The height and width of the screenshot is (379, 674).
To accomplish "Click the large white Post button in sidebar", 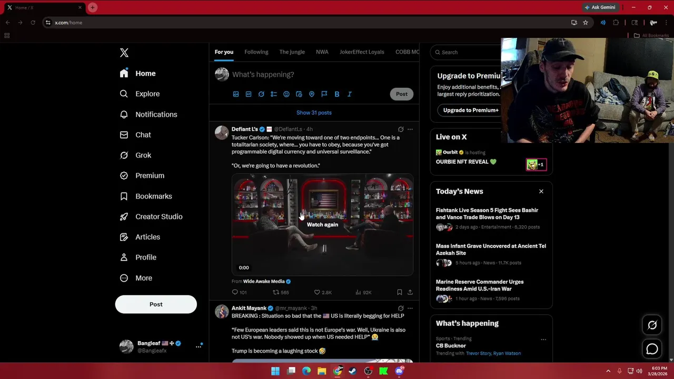I will click(156, 304).
